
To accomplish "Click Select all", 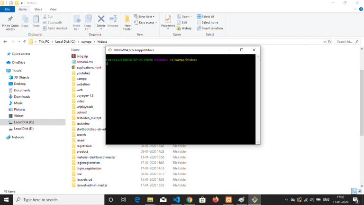I will click(x=205, y=17).
